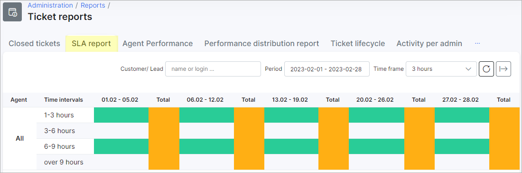Click green 6-9 hours cell for 13.02 - 19.02

pos(291,146)
